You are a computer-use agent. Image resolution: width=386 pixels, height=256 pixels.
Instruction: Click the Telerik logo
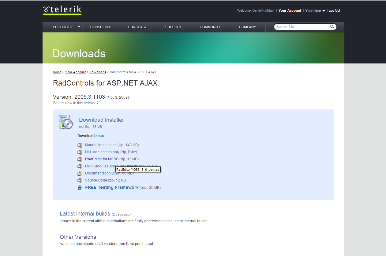[x=62, y=10]
